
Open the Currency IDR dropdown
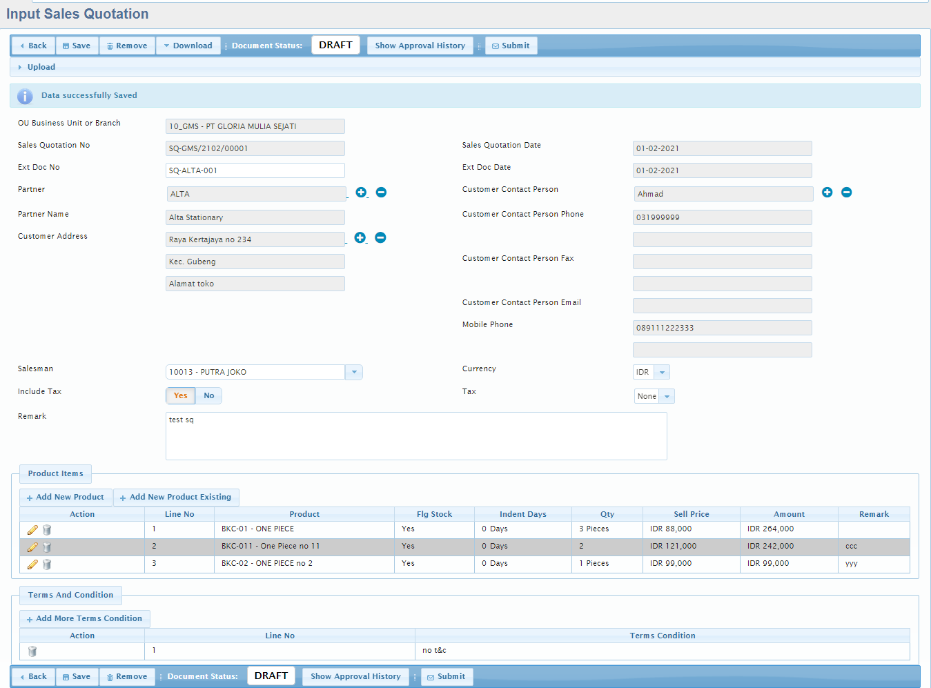[662, 372]
